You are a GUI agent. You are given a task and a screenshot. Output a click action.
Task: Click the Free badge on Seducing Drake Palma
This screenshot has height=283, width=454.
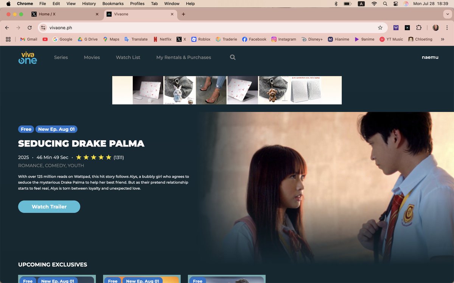click(x=26, y=129)
